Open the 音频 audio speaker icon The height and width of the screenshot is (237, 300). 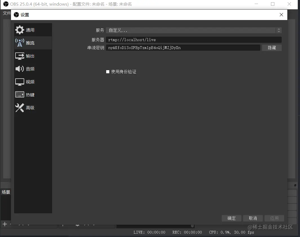(19, 69)
